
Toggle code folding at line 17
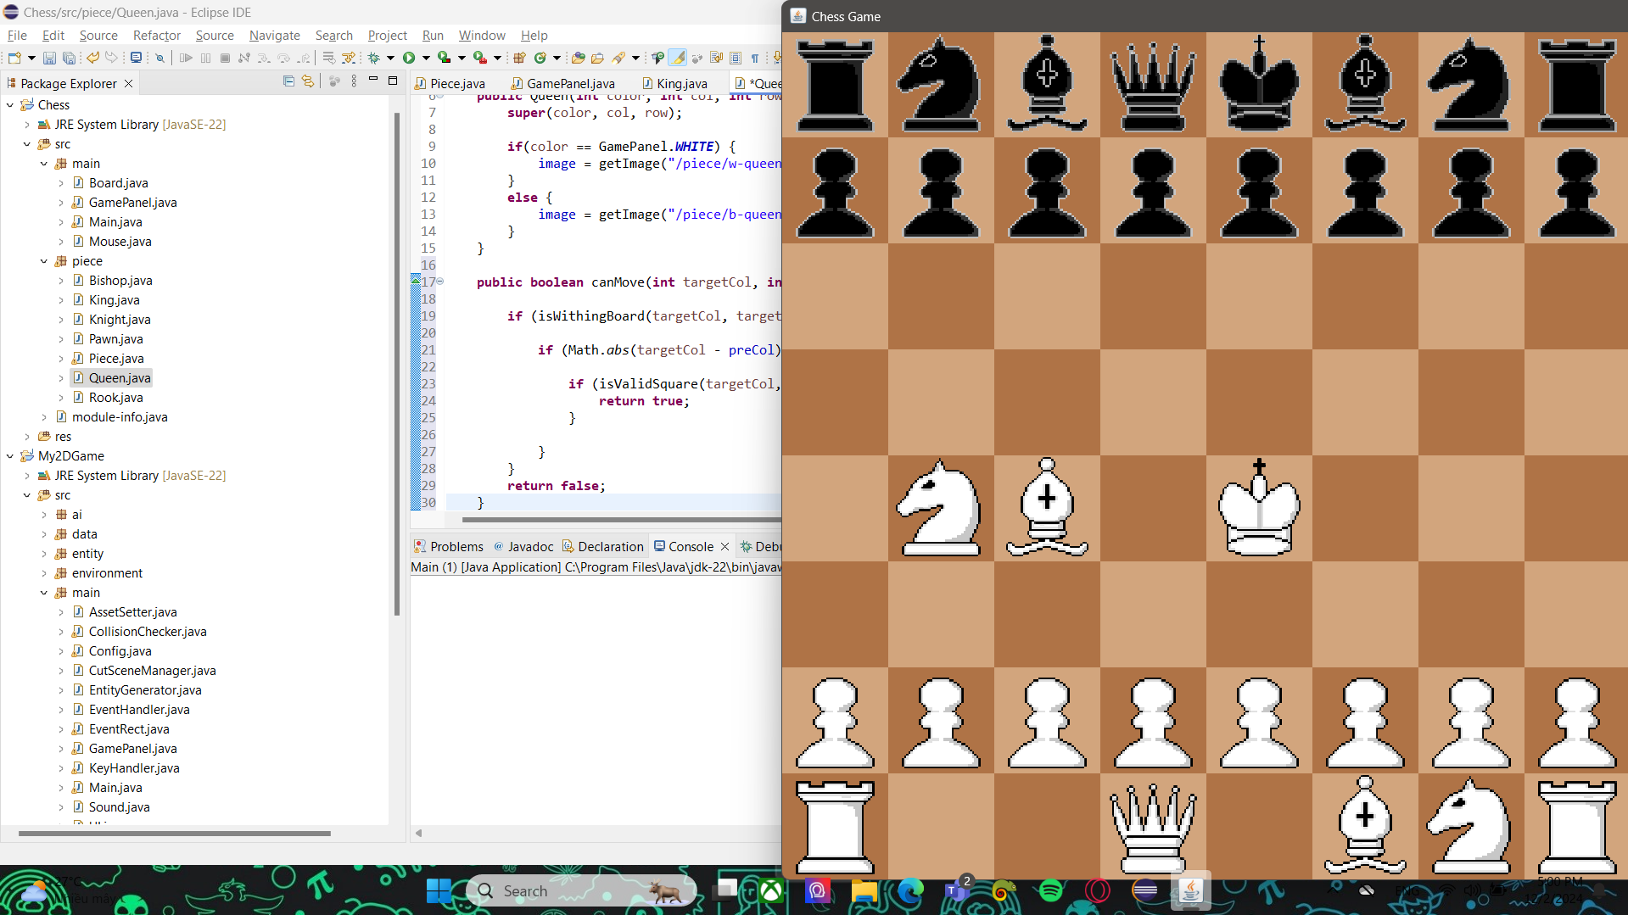pyautogui.click(x=440, y=282)
